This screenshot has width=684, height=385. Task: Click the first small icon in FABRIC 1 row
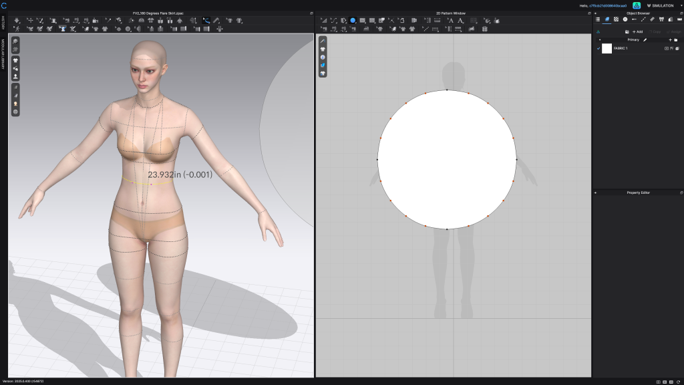point(667,48)
